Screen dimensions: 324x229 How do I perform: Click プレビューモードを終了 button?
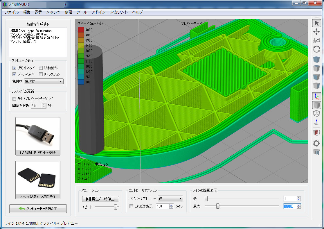38,209
